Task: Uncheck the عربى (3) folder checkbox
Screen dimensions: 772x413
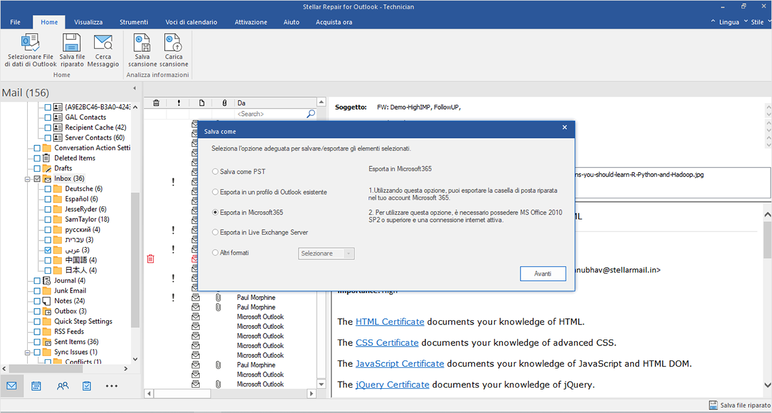Action: coord(48,250)
